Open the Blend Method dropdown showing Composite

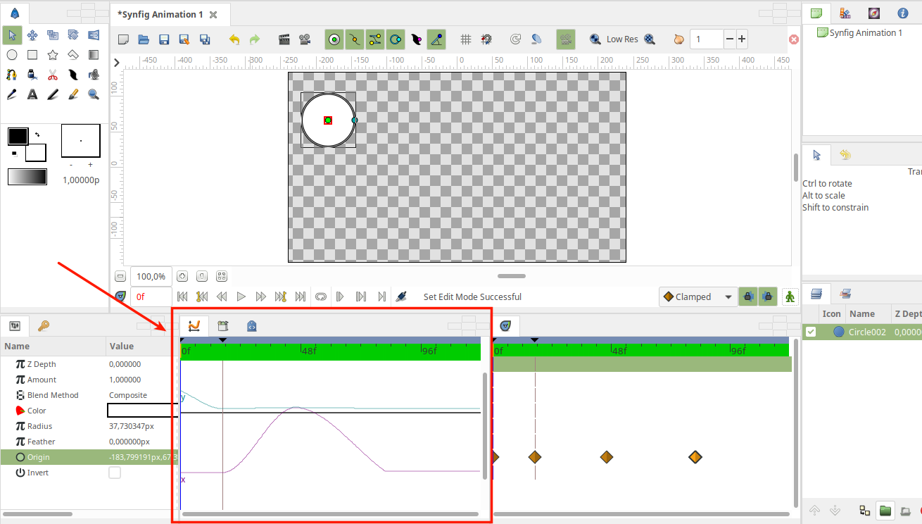(x=139, y=394)
